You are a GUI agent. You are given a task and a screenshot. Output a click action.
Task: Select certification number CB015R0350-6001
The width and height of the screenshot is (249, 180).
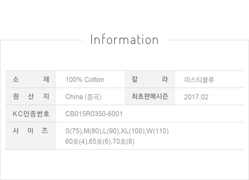click(94, 114)
